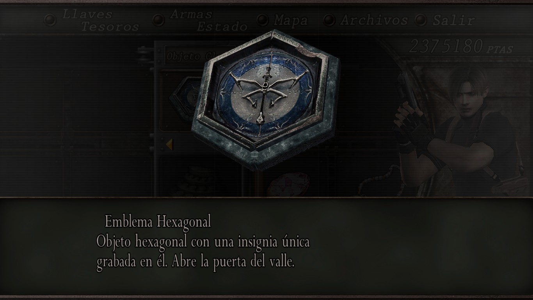Open the Archivos menu entry
The image size is (533, 300).
[374, 20]
